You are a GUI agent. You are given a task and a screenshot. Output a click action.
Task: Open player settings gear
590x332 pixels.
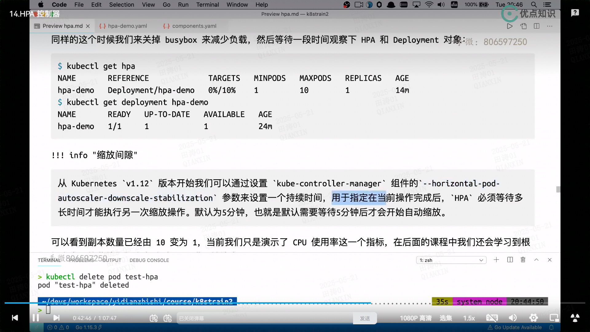pos(533,318)
